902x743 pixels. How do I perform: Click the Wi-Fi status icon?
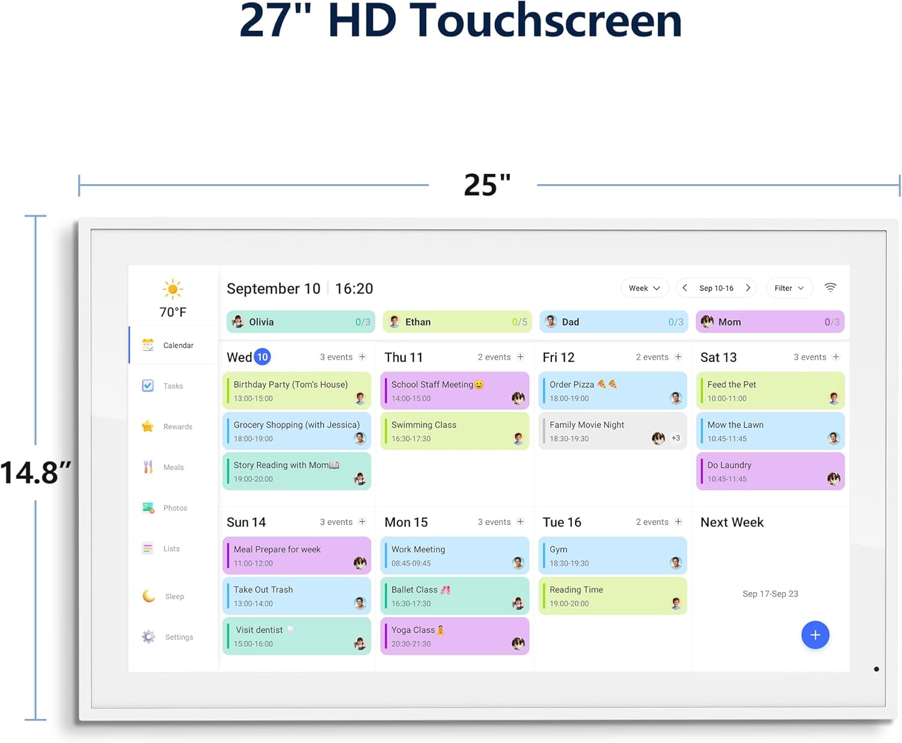click(x=830, y=288)
